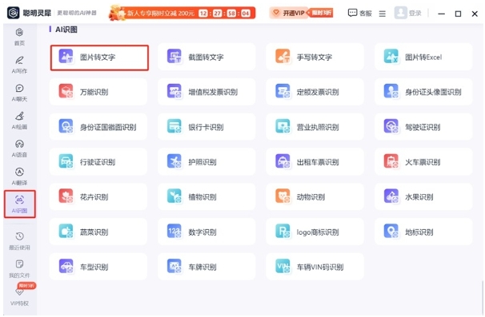Select 车牌识别 tool
Screen dimensions: 485x317
(206, 267)
